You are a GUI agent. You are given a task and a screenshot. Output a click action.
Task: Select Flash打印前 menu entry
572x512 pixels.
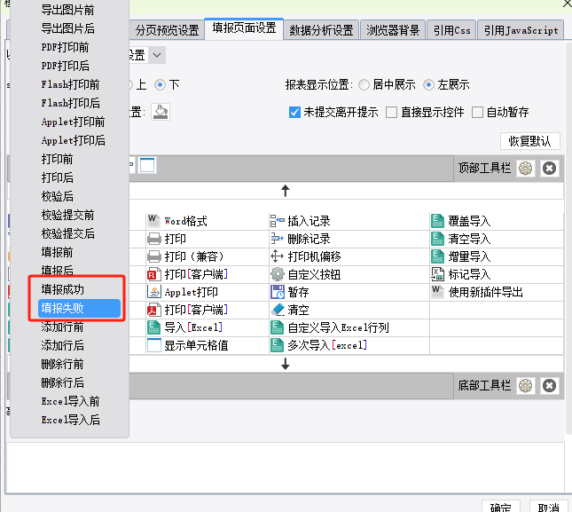coord(70,84)
